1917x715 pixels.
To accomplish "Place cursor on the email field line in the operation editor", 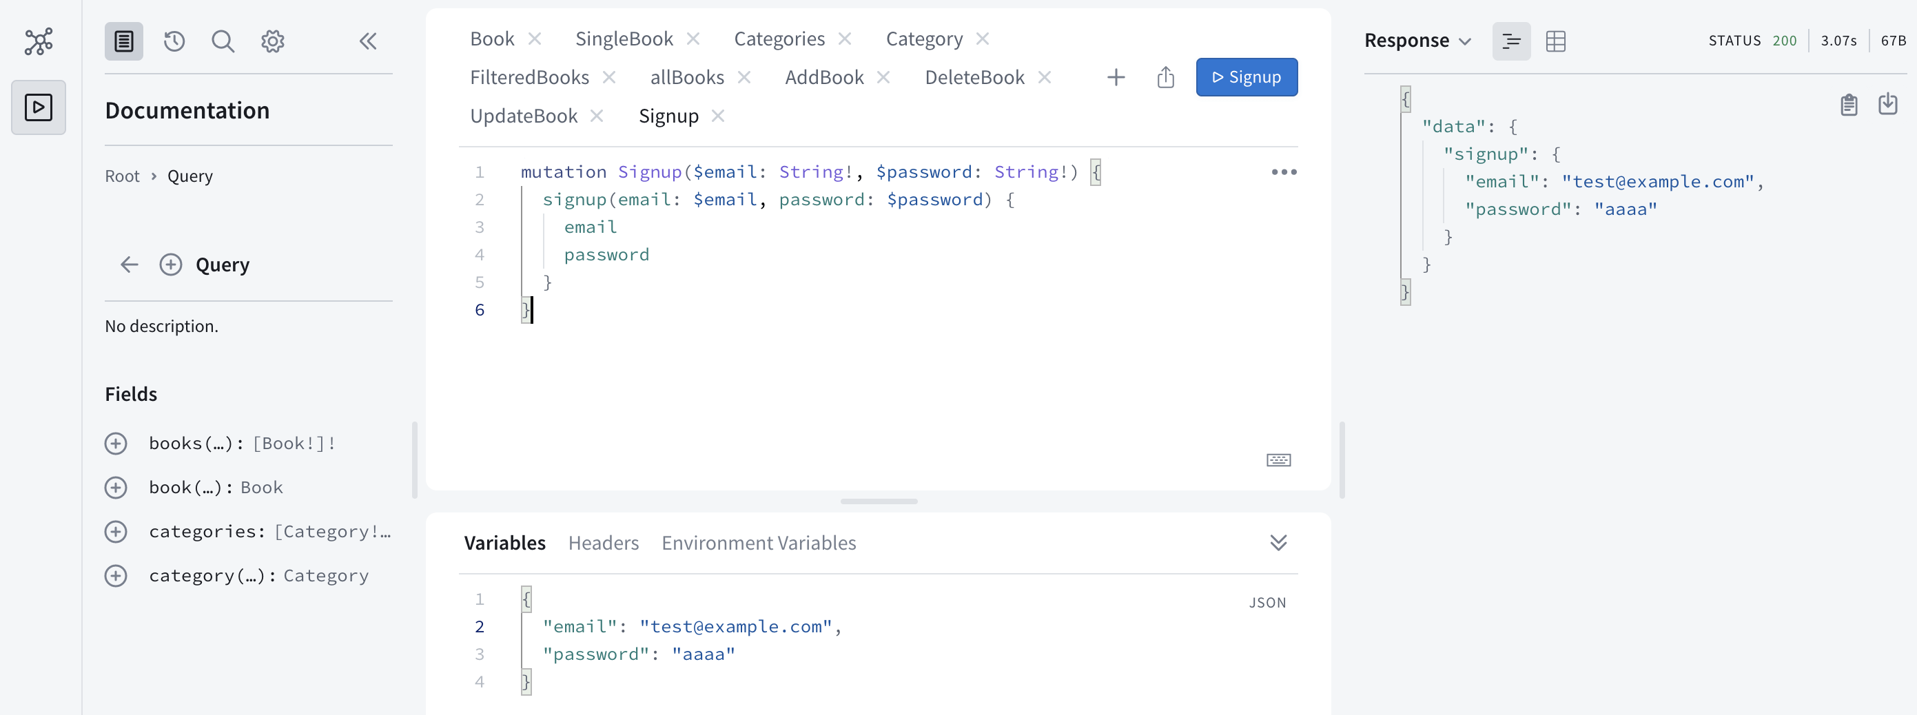I will coord(590,228).
